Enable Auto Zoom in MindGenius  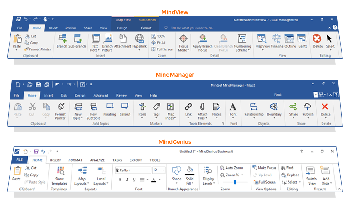[231, 168]
